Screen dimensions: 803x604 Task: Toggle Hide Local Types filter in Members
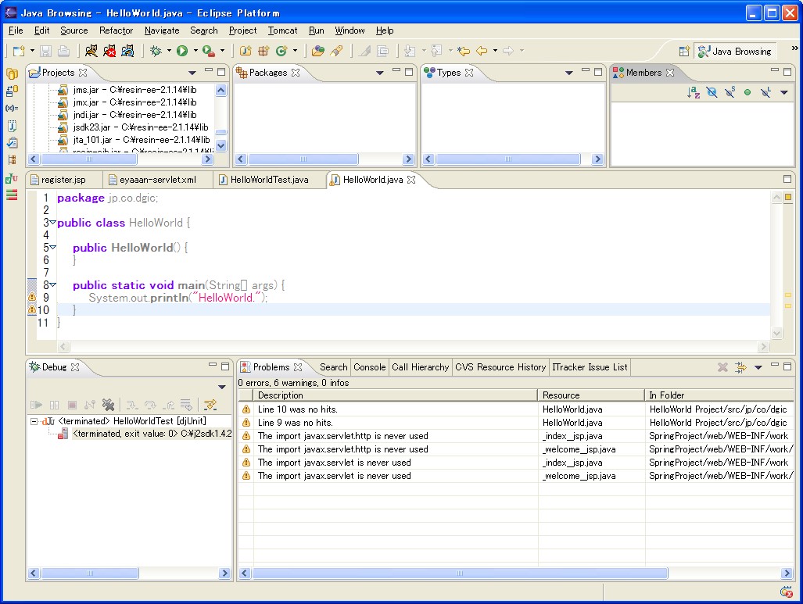coord(765,93)
